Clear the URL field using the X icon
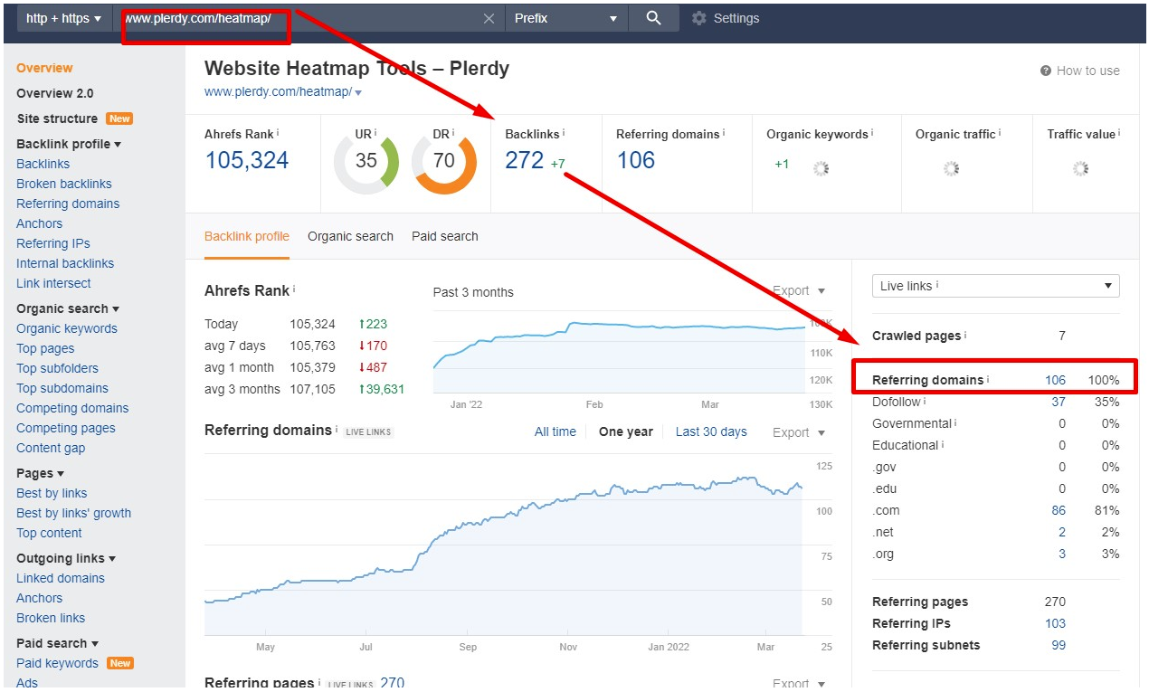The width and height of the screenshot is (1149, 692). click(489, 17)
